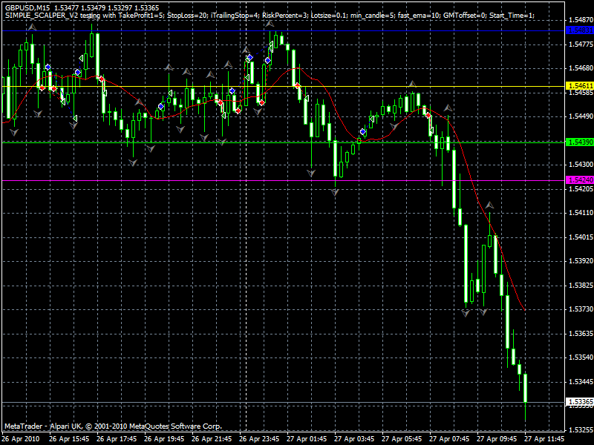The image size is (594, 445).
Task: Click the blue buy marker just above green 1.54390 line
Action: (363, 132)
